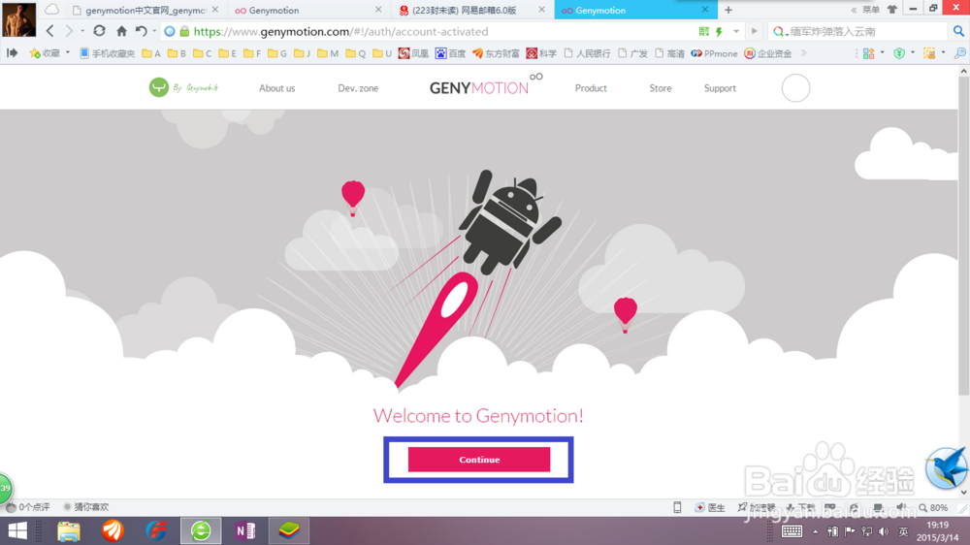Open the 企业资金 bookmark
This screenshot has height=545, width=970.
click(x=768, y=53)
